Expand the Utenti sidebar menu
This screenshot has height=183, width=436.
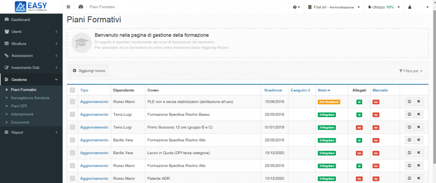(x=31, y=31)
